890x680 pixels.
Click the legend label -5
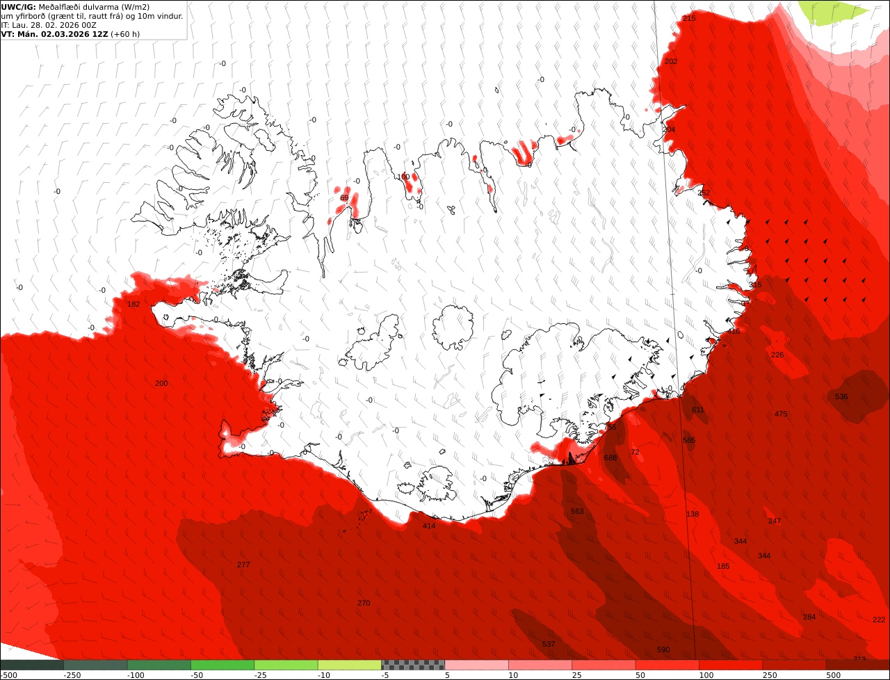(387, 675)
